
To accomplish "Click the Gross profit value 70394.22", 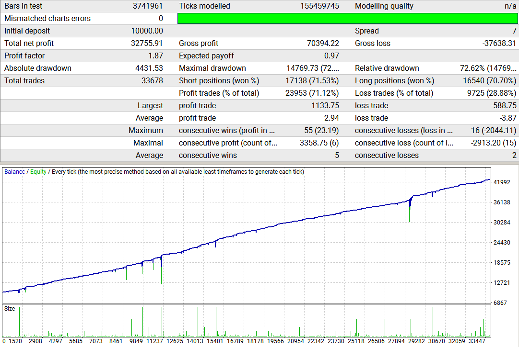I will pyautogui.click(x=323, y=43).
